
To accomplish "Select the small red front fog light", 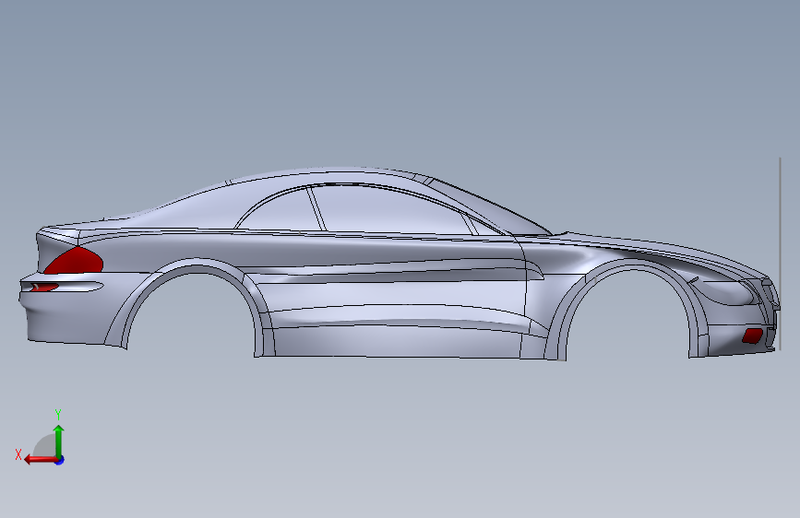I will tap(752, 336).
